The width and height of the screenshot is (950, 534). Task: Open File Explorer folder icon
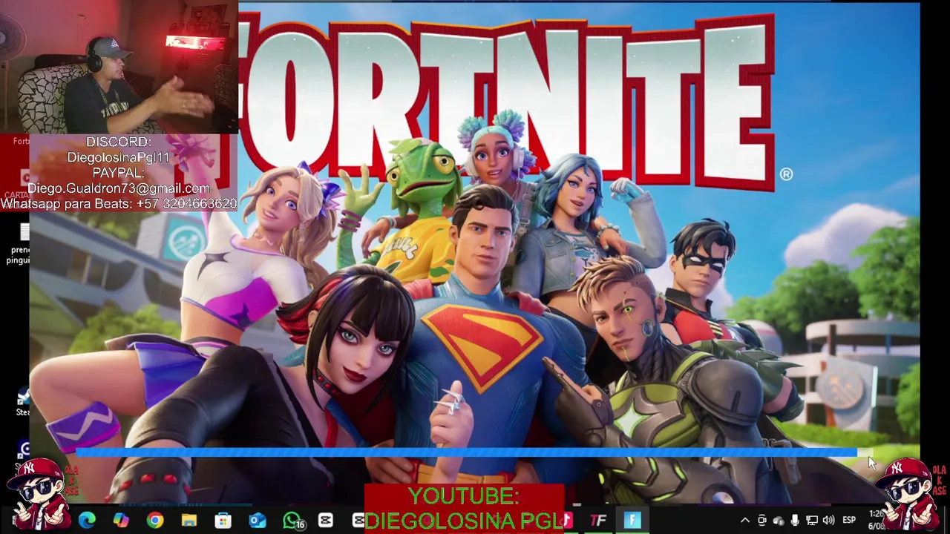[189, 521]
